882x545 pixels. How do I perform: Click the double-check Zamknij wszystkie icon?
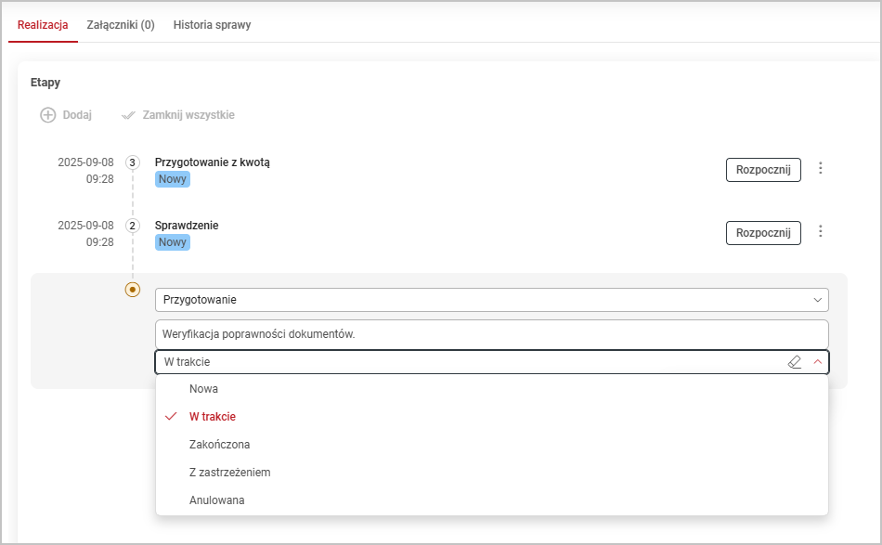click(129, 115)
